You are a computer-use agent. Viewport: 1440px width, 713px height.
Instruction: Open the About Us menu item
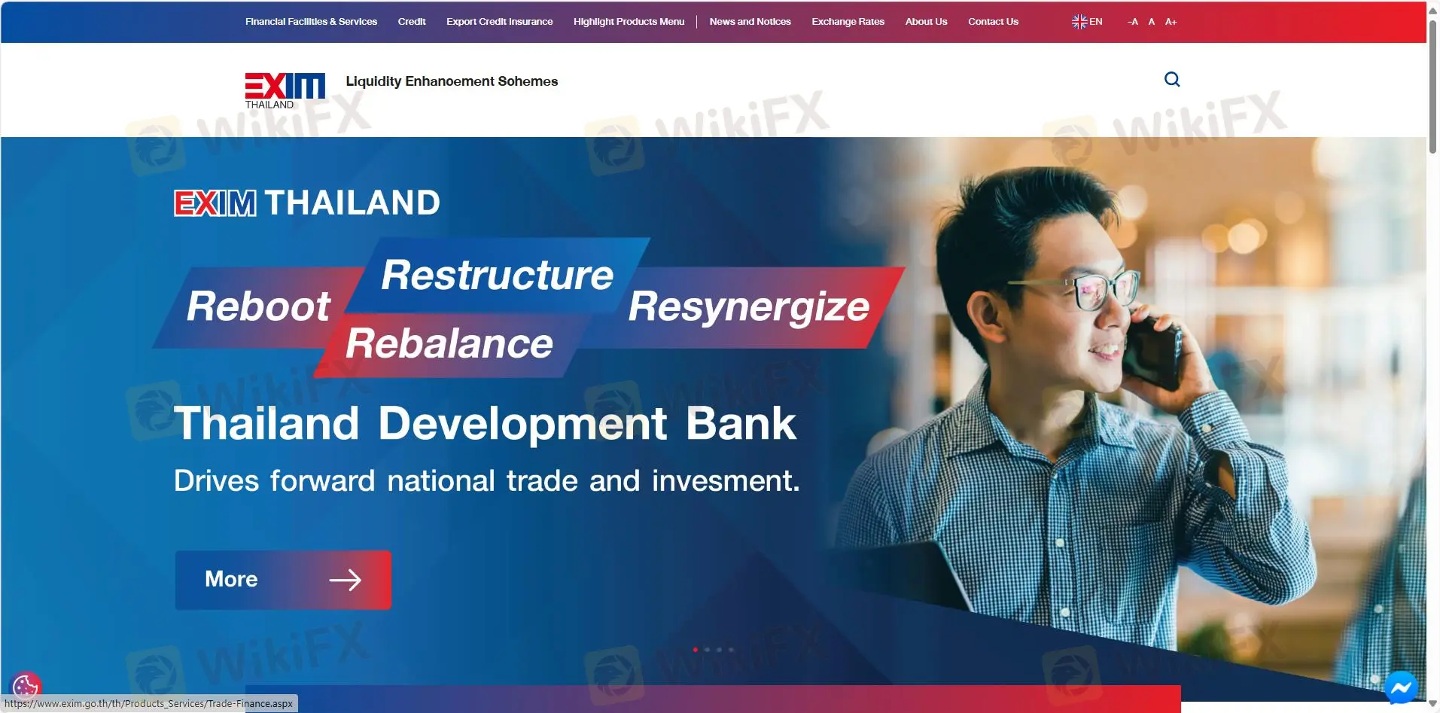[x=925, y=21]
